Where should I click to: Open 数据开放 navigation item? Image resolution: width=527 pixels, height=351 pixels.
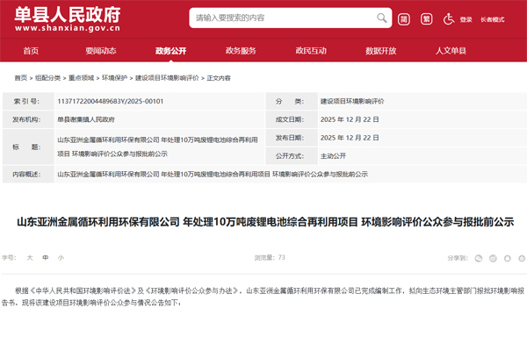(x=380, y=51)
